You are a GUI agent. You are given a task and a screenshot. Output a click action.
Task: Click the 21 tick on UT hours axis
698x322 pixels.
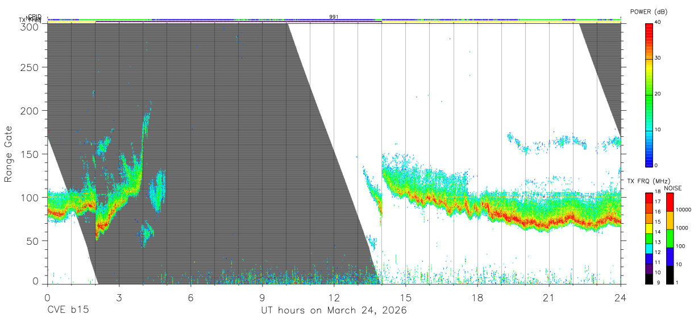(549, 298)
